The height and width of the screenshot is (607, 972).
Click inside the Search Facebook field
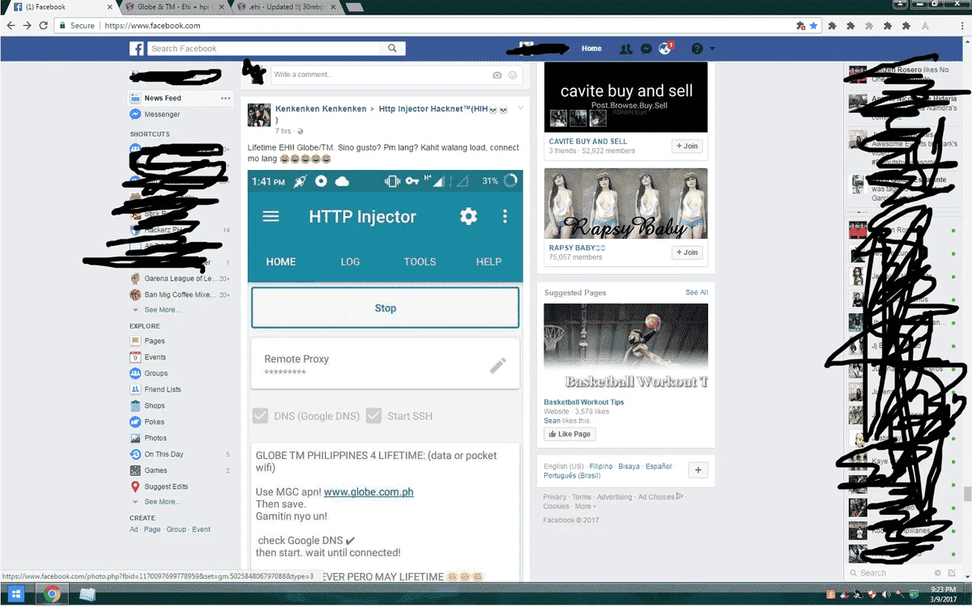(x=264, y=49)
